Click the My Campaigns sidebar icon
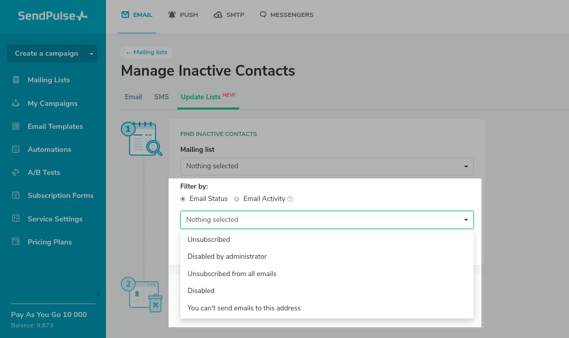The height and width of the screenshot is (338, 569). pos(16,103)
